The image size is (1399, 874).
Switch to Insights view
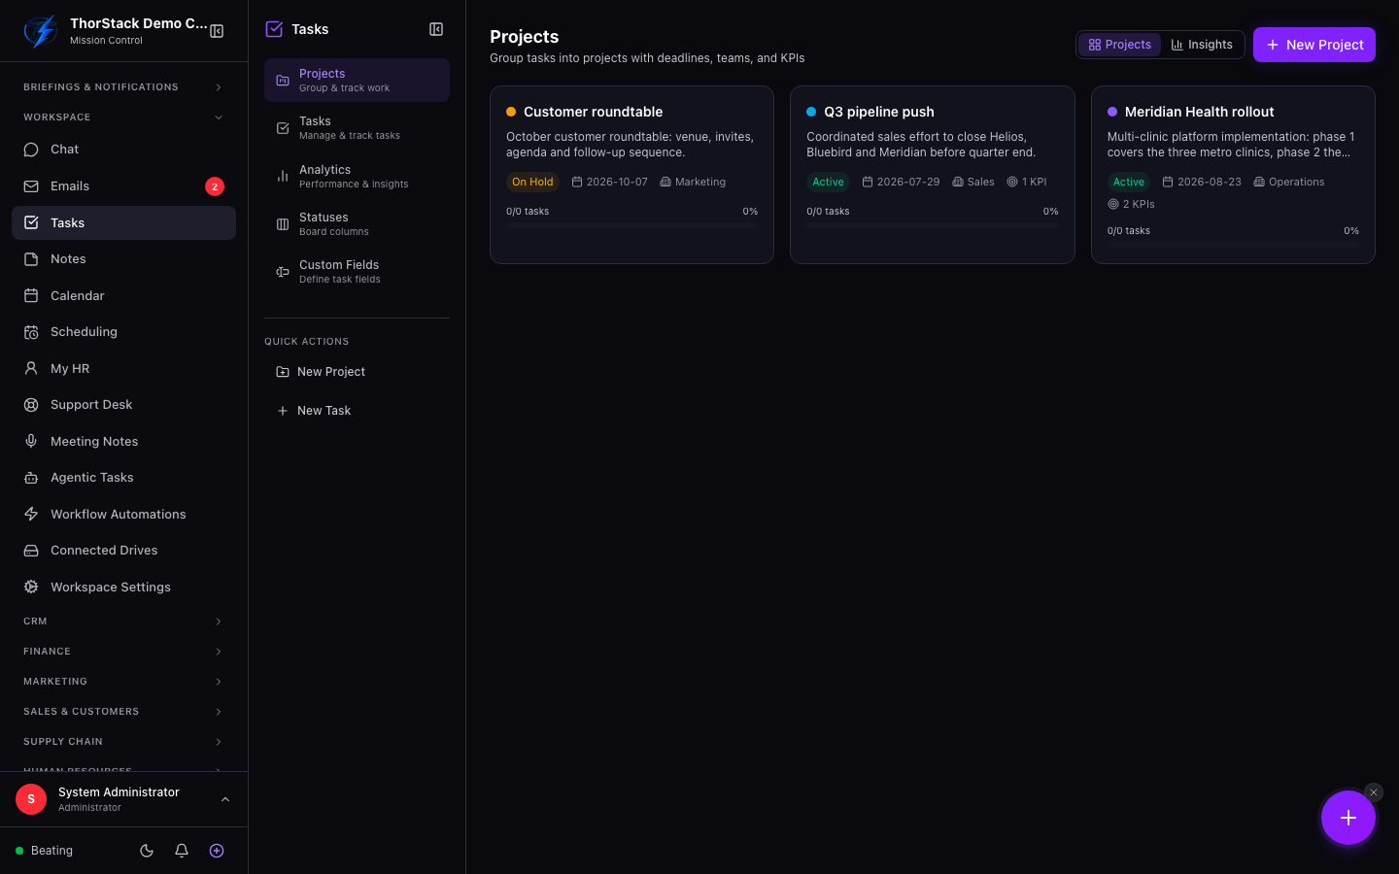coord(1202,45)
